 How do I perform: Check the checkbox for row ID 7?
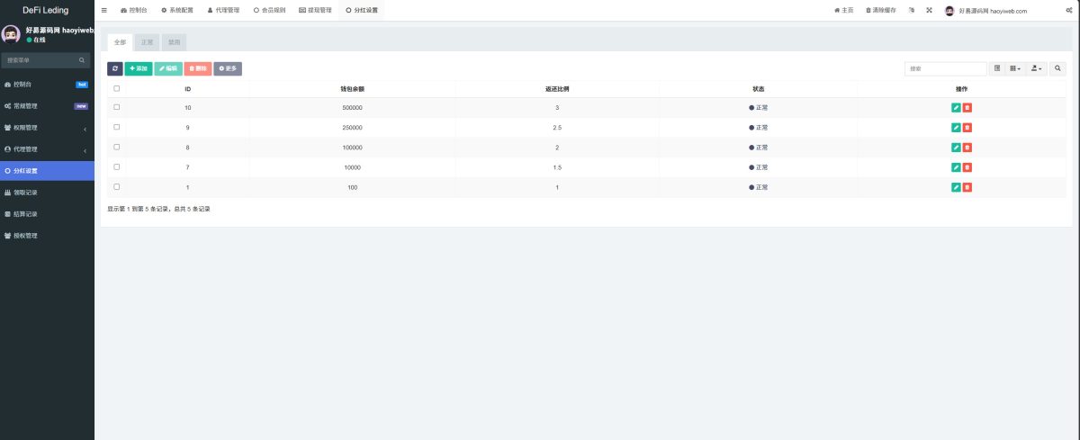click(x=116, y=166)
